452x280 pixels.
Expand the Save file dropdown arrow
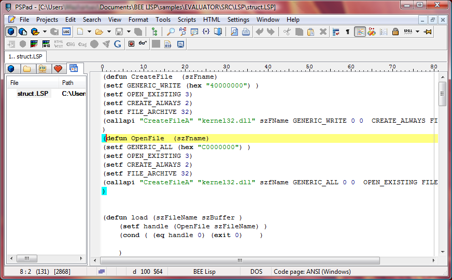click(x=129, y=32)
